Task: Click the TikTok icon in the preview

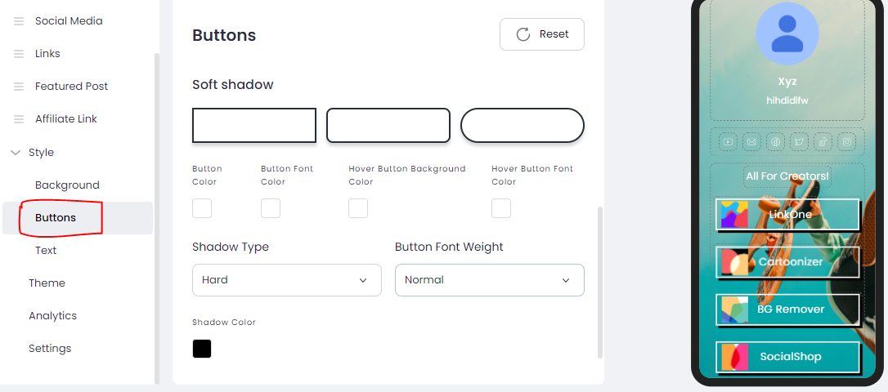Action: [x=823, y=142]
